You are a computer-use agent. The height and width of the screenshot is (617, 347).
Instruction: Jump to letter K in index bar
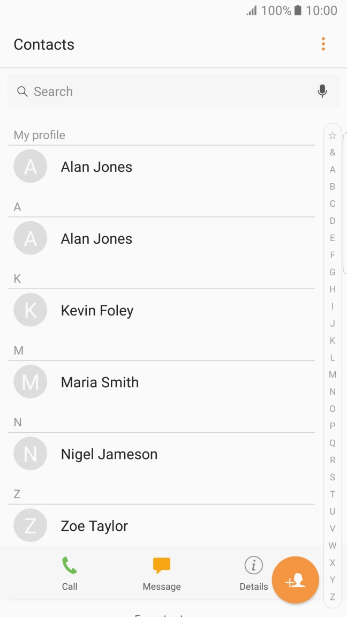[x=333, y=341]
